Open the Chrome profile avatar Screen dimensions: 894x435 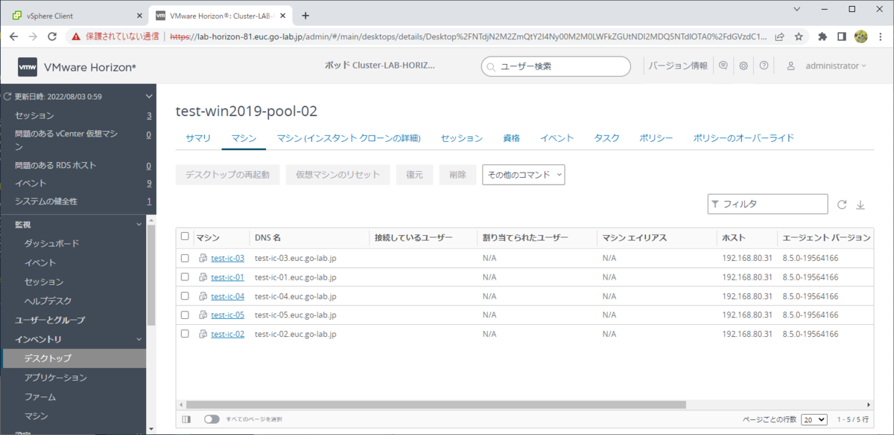click(x=860, y=36)
